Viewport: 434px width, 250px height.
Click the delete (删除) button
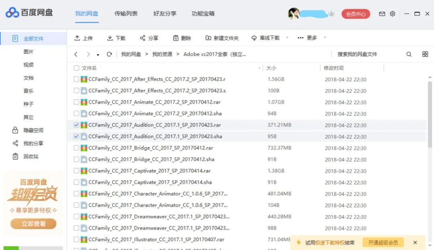click(x=182, y=38)
